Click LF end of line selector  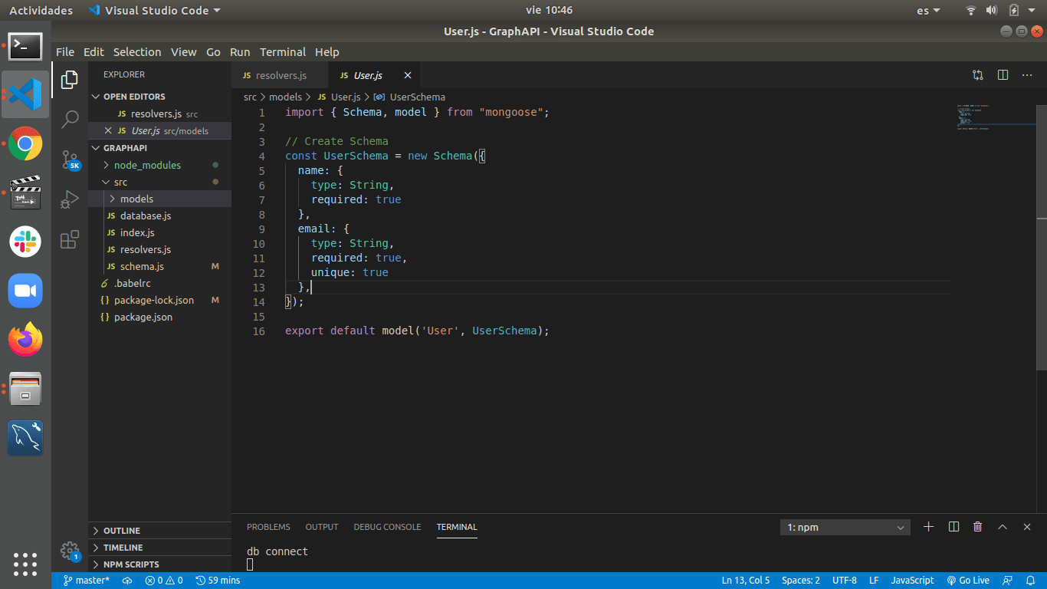(x=874, y=581)
